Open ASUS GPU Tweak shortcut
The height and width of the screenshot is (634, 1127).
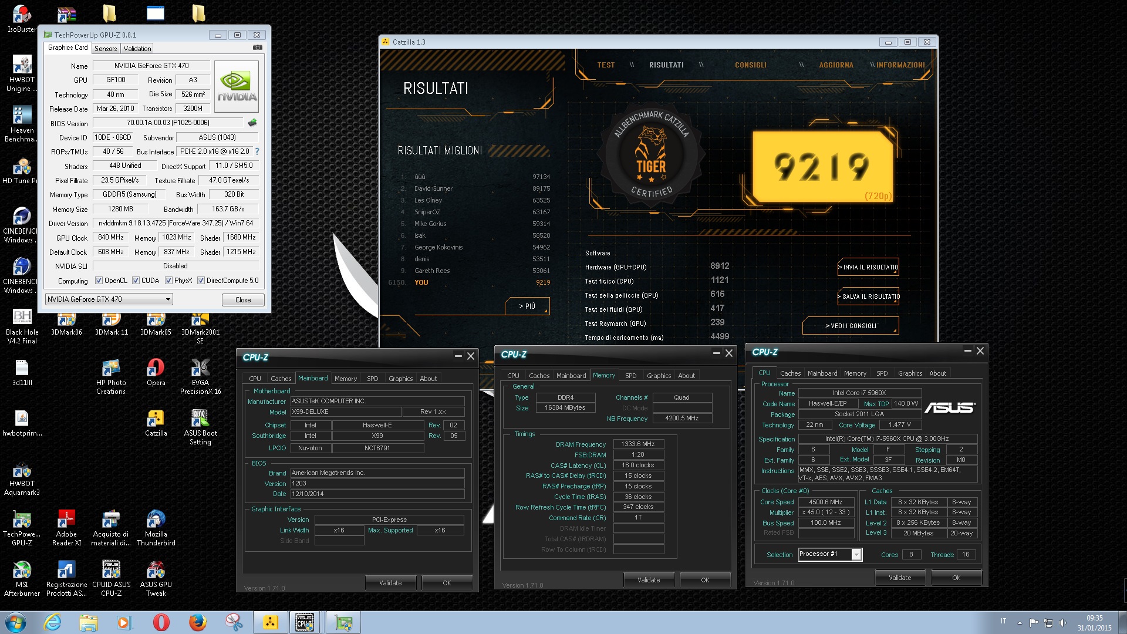156,579
